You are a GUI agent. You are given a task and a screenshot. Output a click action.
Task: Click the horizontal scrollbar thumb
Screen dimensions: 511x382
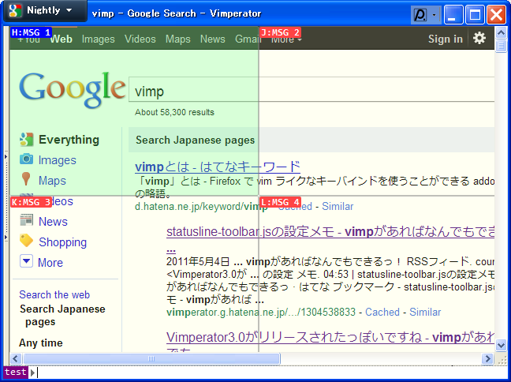(x=151, y=359)
